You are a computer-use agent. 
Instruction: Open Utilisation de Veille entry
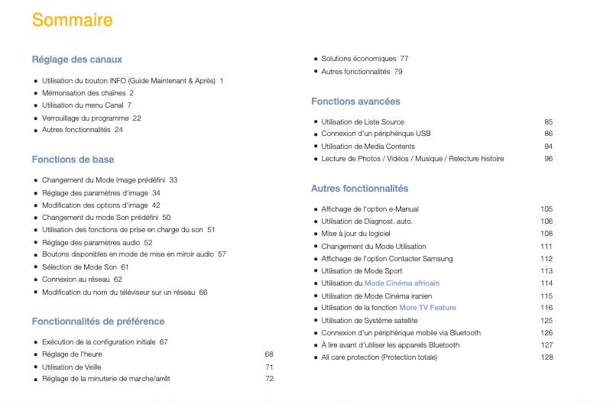(72, 367)
